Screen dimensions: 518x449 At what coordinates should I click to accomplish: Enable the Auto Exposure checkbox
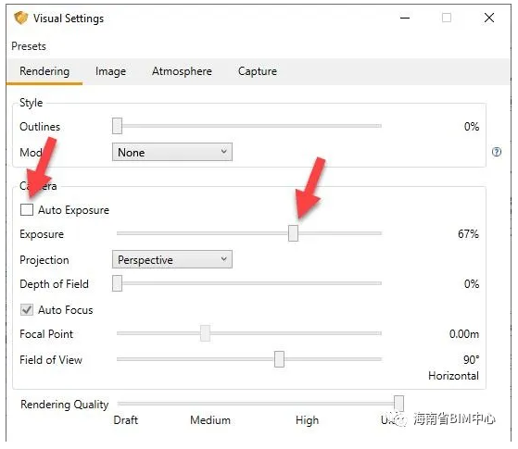tap(27, 209)
